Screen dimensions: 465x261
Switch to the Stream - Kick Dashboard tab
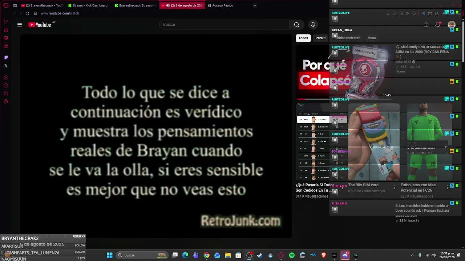pyautogui.click(x=88, y=5)
